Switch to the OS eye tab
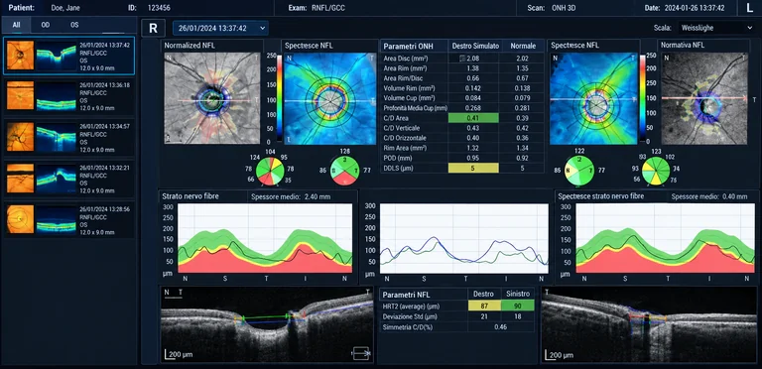The image size is (762, 369). [x=74, y=25]
